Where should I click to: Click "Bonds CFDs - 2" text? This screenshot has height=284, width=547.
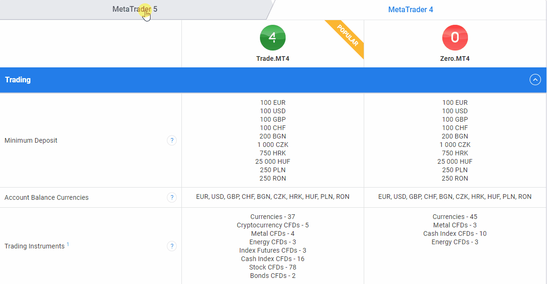273,276
